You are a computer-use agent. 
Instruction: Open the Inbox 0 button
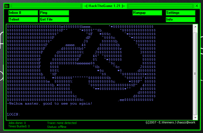[x=23, y=13]
